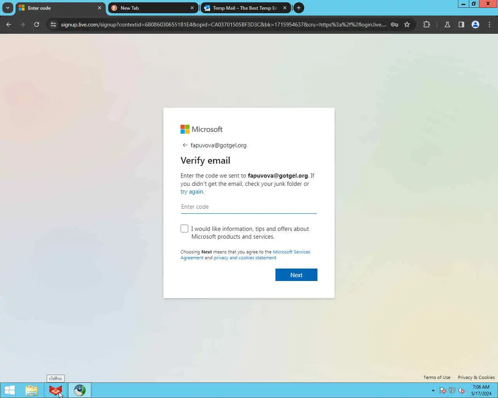Screen dimensions: 498x398
Task: Open a new browser tab with plus button
Action: [x=299, y=8]
